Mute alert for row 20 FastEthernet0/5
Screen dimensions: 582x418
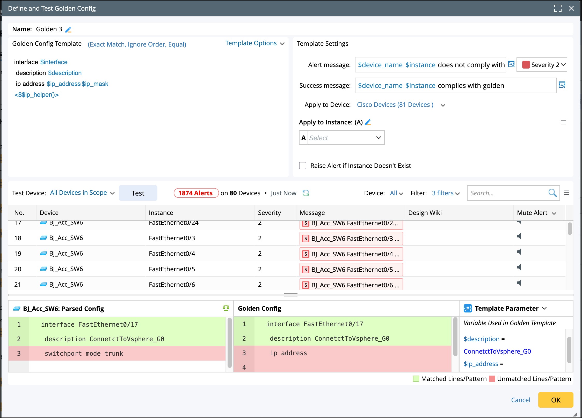[519, 267]
